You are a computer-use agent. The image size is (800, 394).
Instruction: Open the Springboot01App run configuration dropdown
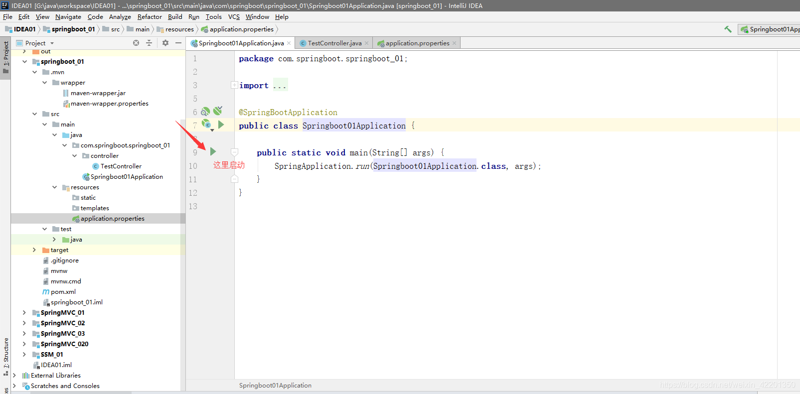769,29
